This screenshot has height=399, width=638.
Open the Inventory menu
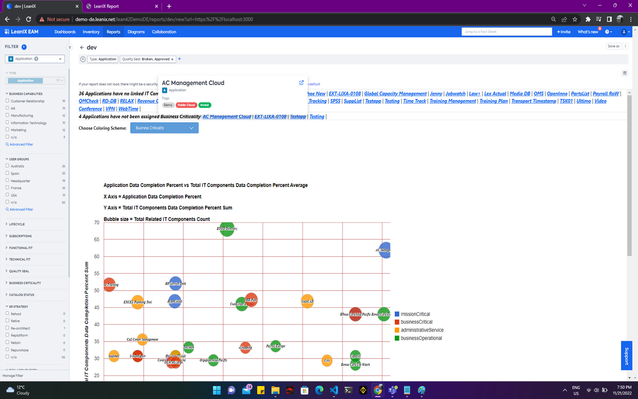[91, 31]
